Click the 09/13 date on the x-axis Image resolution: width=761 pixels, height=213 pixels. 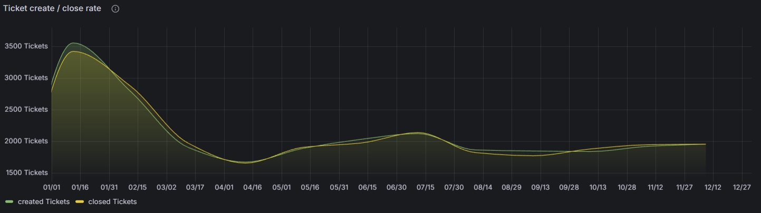(x=540, y=187)
